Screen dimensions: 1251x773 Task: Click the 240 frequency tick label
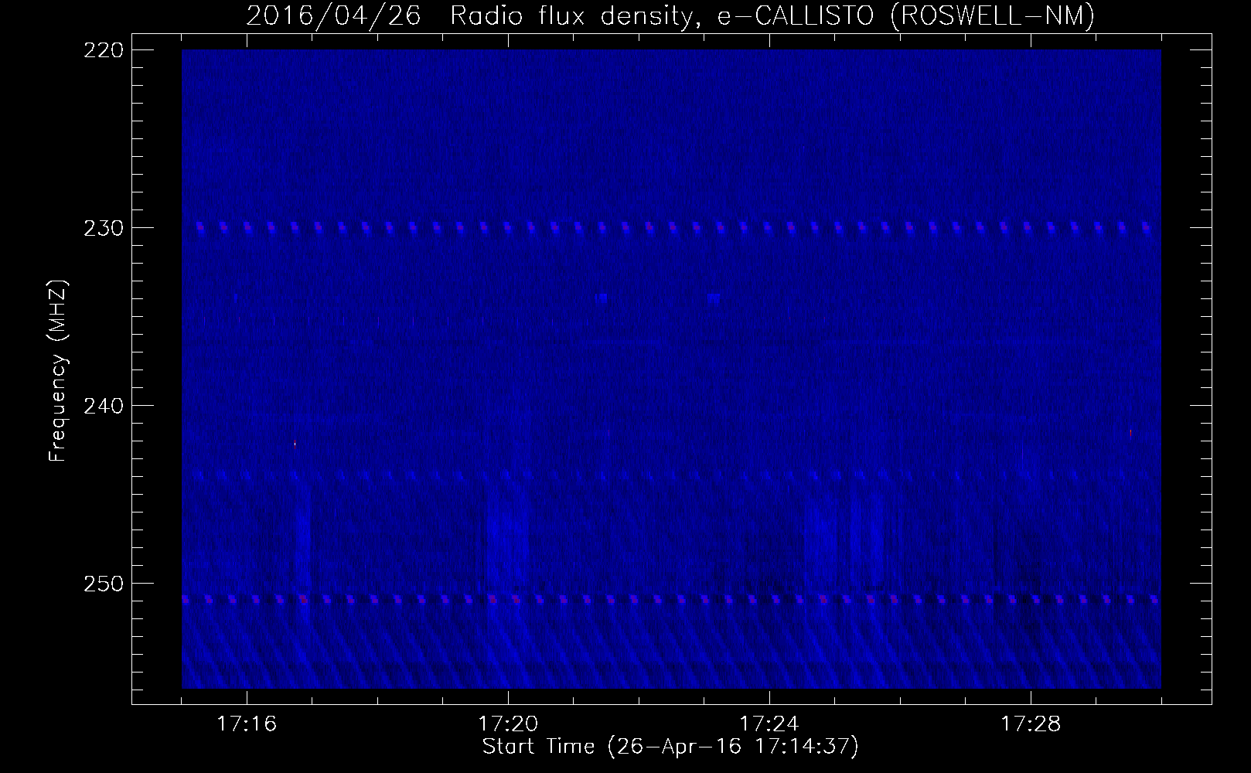pyautogui.click(x=102, y=406)
